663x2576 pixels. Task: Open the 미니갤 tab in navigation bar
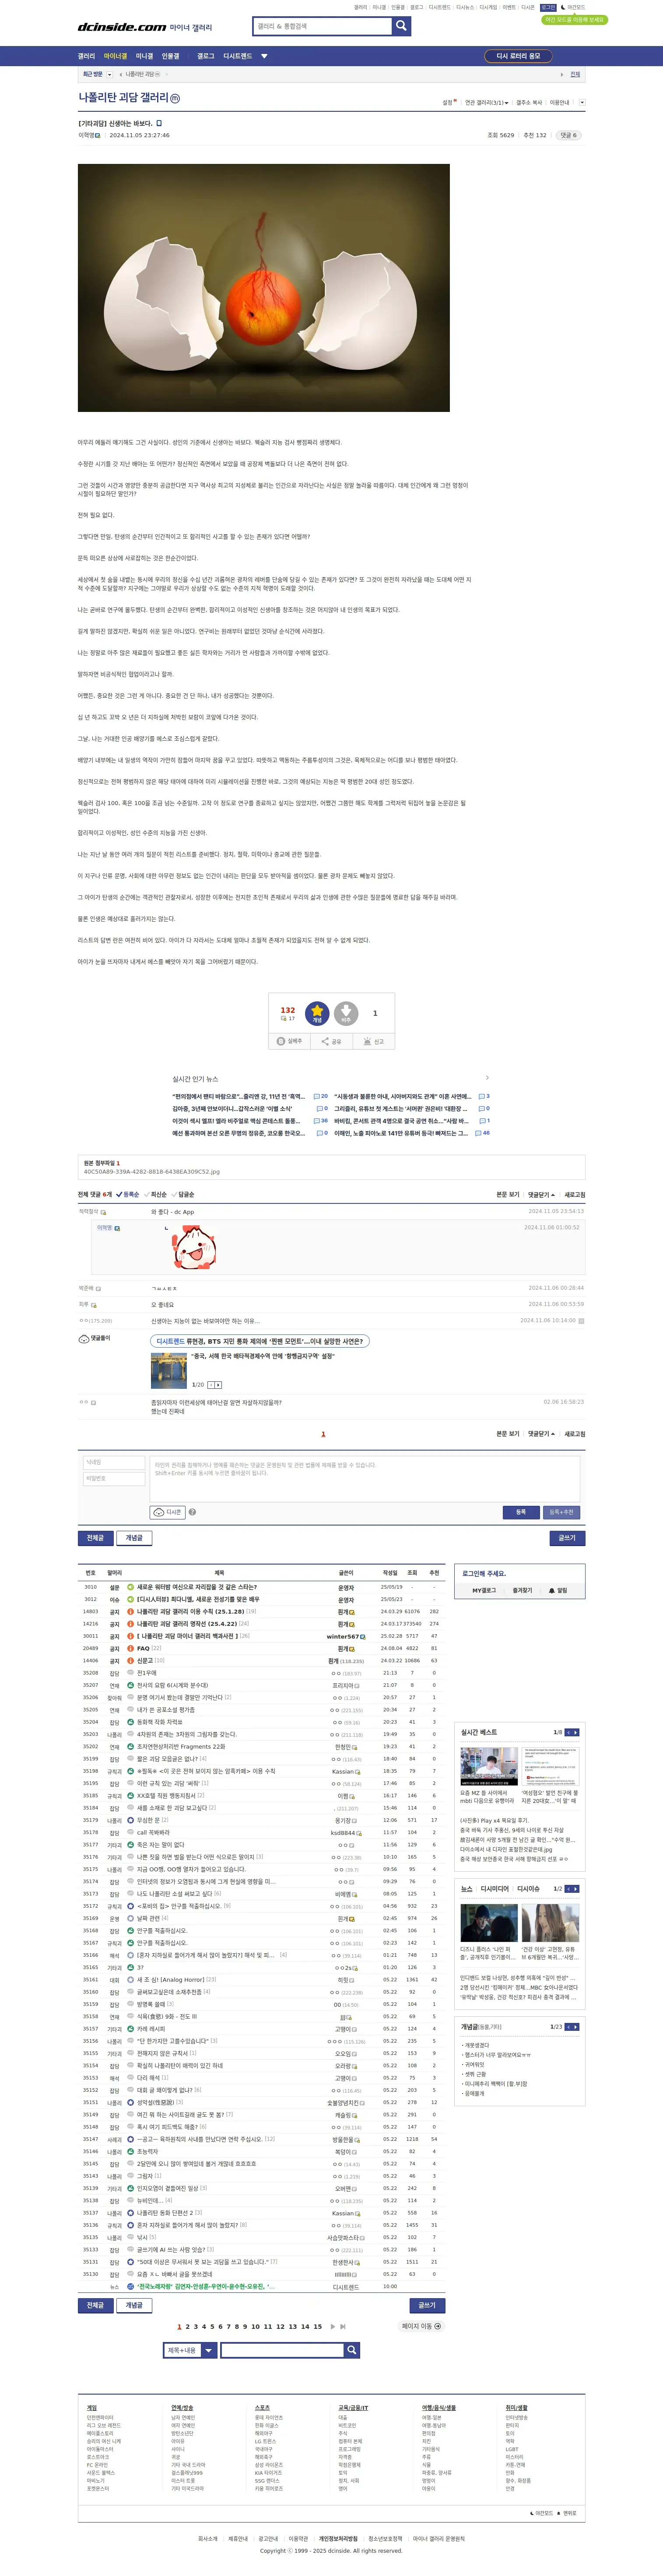[x=145, y=56]
